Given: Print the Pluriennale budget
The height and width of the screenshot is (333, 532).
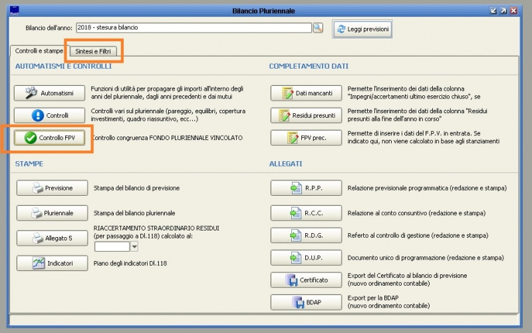Looking at the screenshot, I should pyautogui.click(x=53, y=213).
